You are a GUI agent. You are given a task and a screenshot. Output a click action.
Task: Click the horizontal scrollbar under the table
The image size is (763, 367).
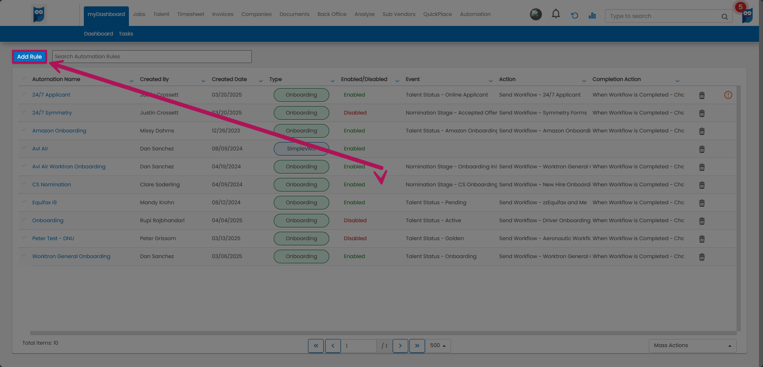tap(383, 333)
